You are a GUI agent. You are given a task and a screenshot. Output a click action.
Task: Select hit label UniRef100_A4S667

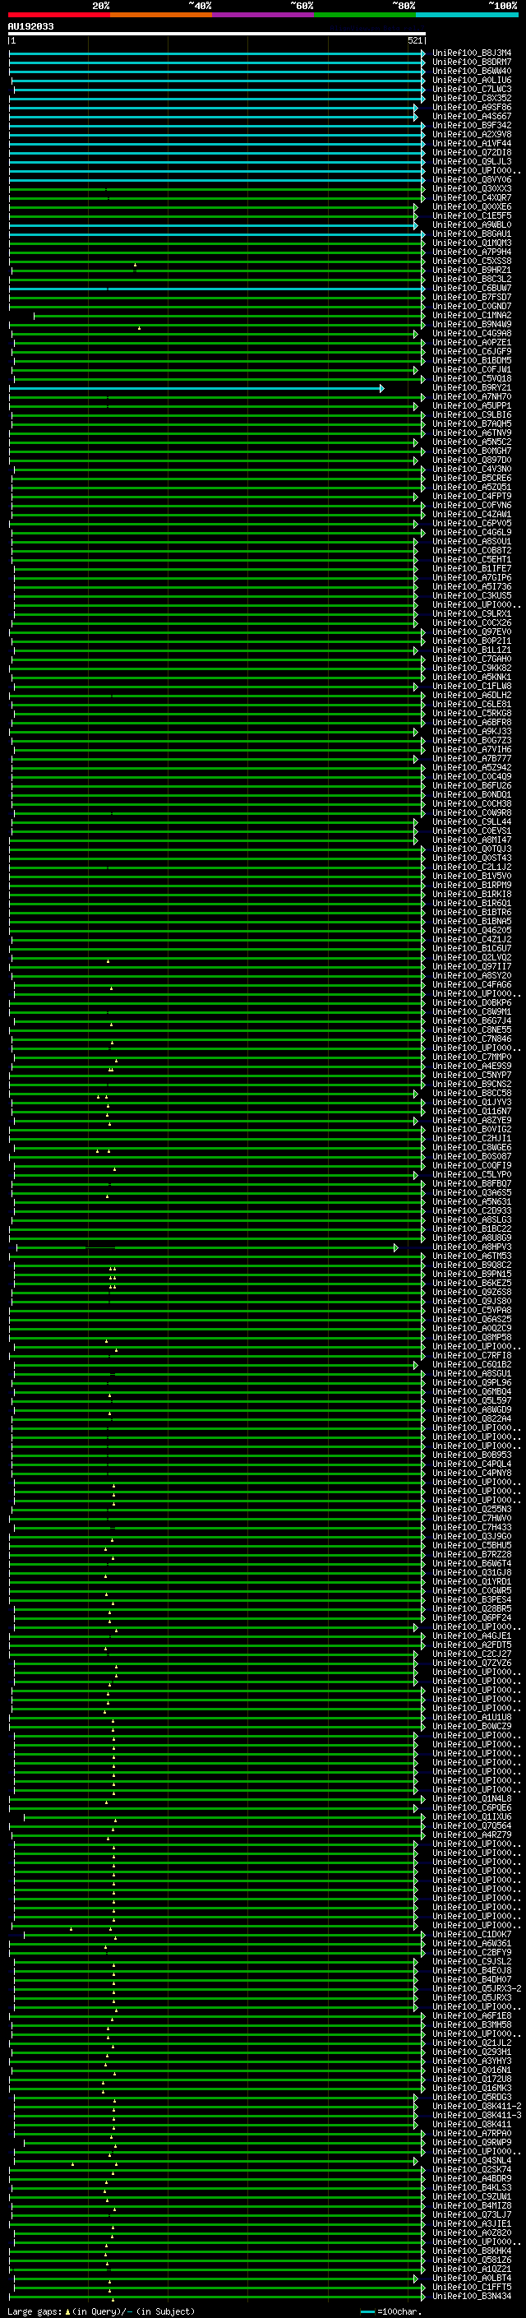[472, 116]
